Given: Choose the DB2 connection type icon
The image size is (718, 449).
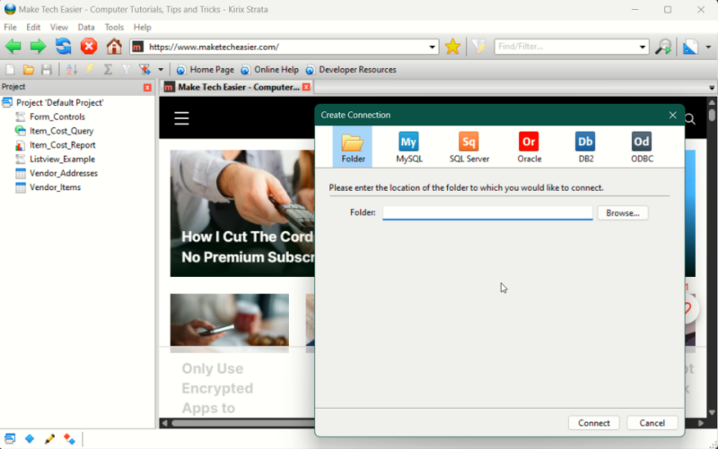Looking at the screenshot, I should [x=586, y=147].
